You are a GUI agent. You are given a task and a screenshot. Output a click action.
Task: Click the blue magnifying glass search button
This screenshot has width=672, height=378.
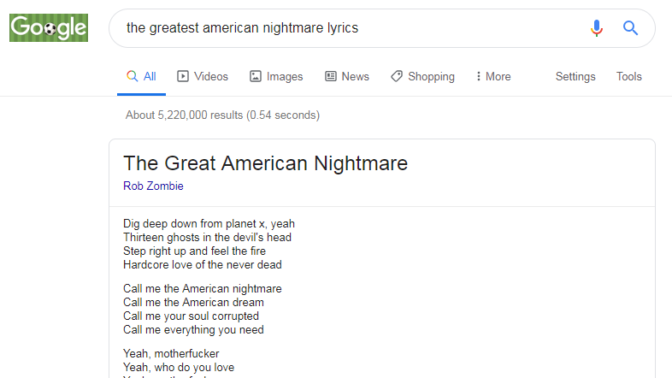630,28
